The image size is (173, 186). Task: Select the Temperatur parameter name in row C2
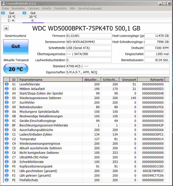(x=28, y=139)
